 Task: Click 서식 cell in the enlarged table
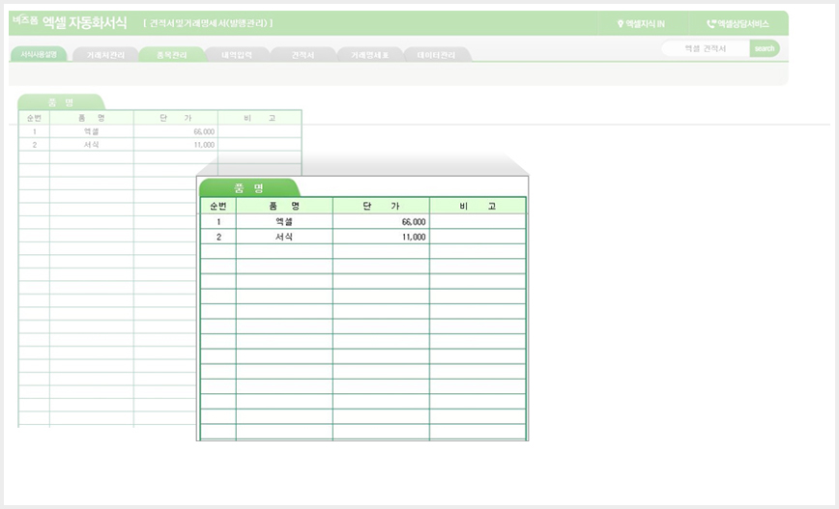(x=284, y=237)
